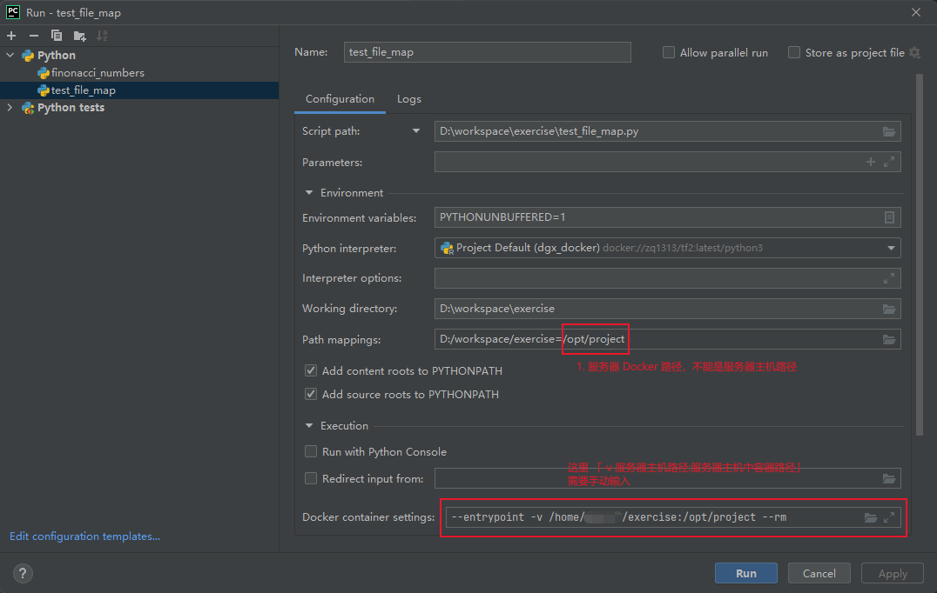Screen dimensions: 937x593
Task: Collapse the Execution section
Action: click(309, 425)
